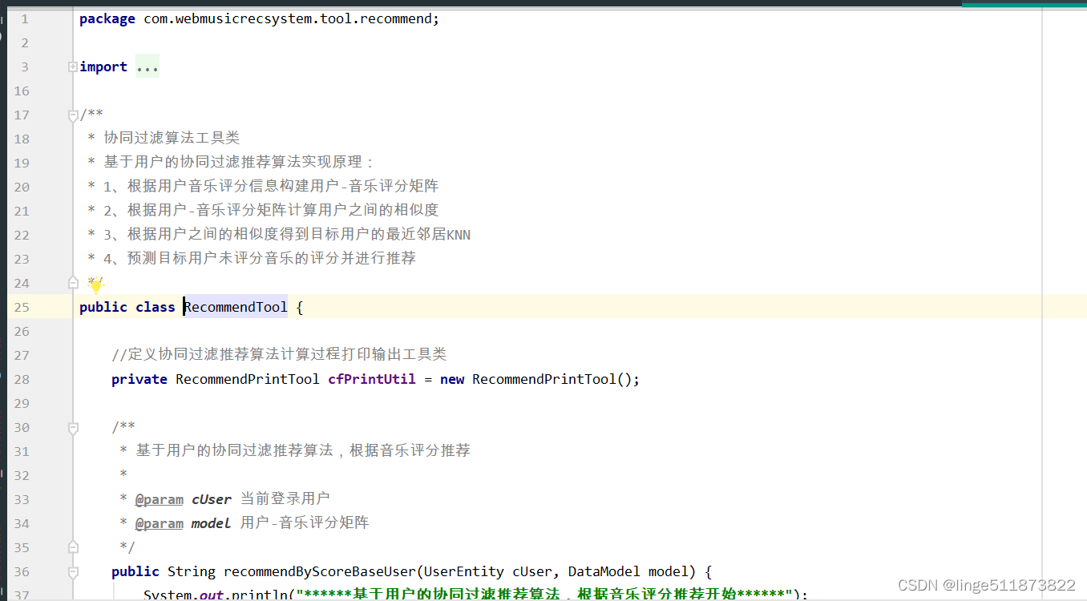The width and height of the screenshot is (1087, 601).
Task: Click the '@param' tag before model
Action: 160,523
